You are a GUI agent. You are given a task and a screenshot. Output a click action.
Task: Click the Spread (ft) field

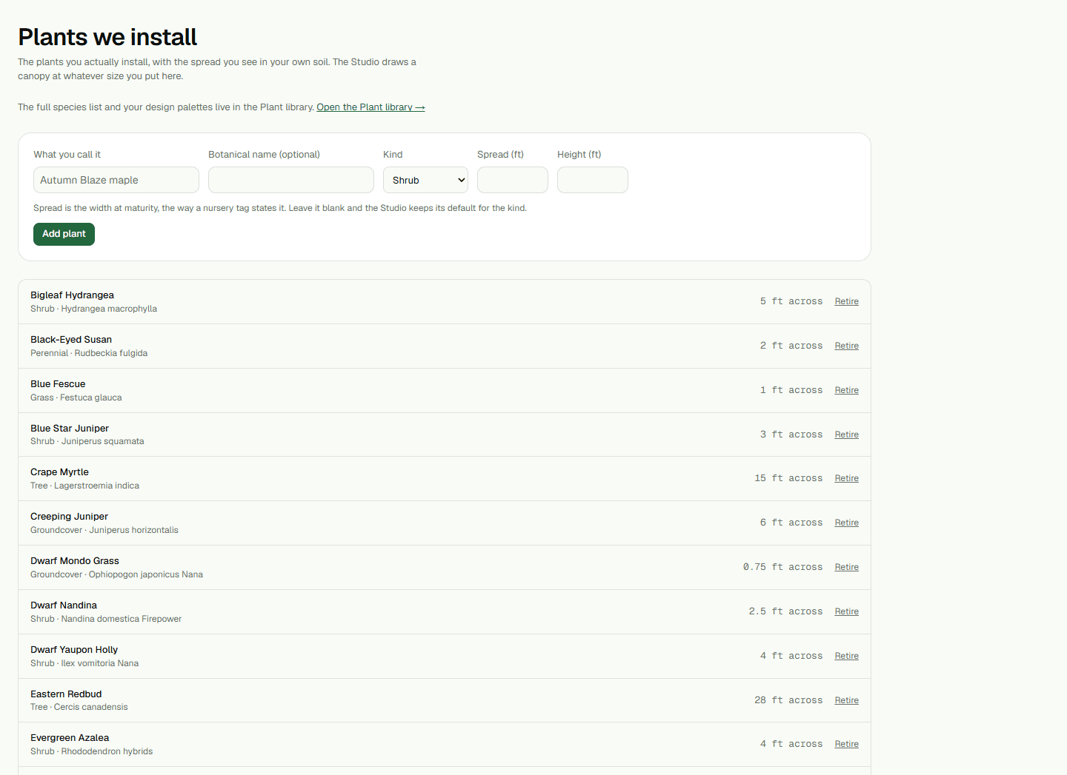tap(513, 180)
